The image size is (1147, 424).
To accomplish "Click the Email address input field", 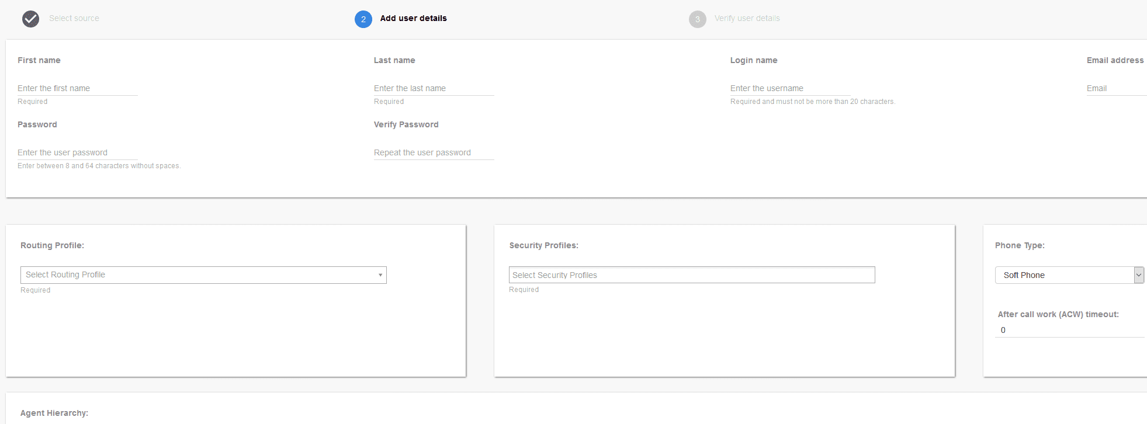I will pos(1117,88).
